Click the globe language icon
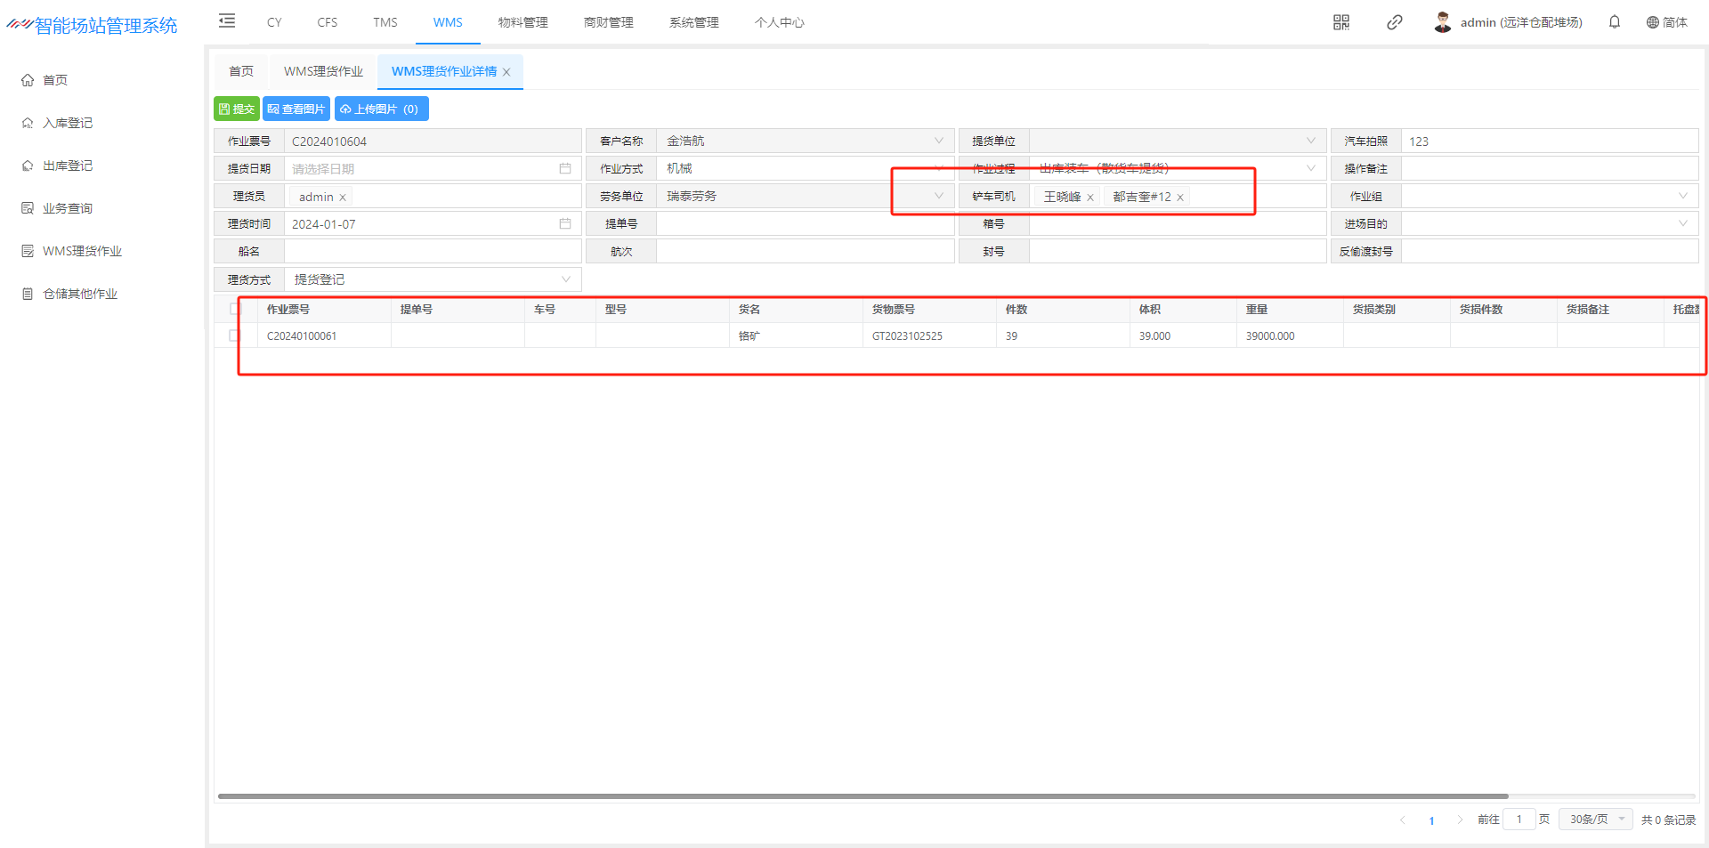This screenshot has height=848, width=1709. point(1652,22)
